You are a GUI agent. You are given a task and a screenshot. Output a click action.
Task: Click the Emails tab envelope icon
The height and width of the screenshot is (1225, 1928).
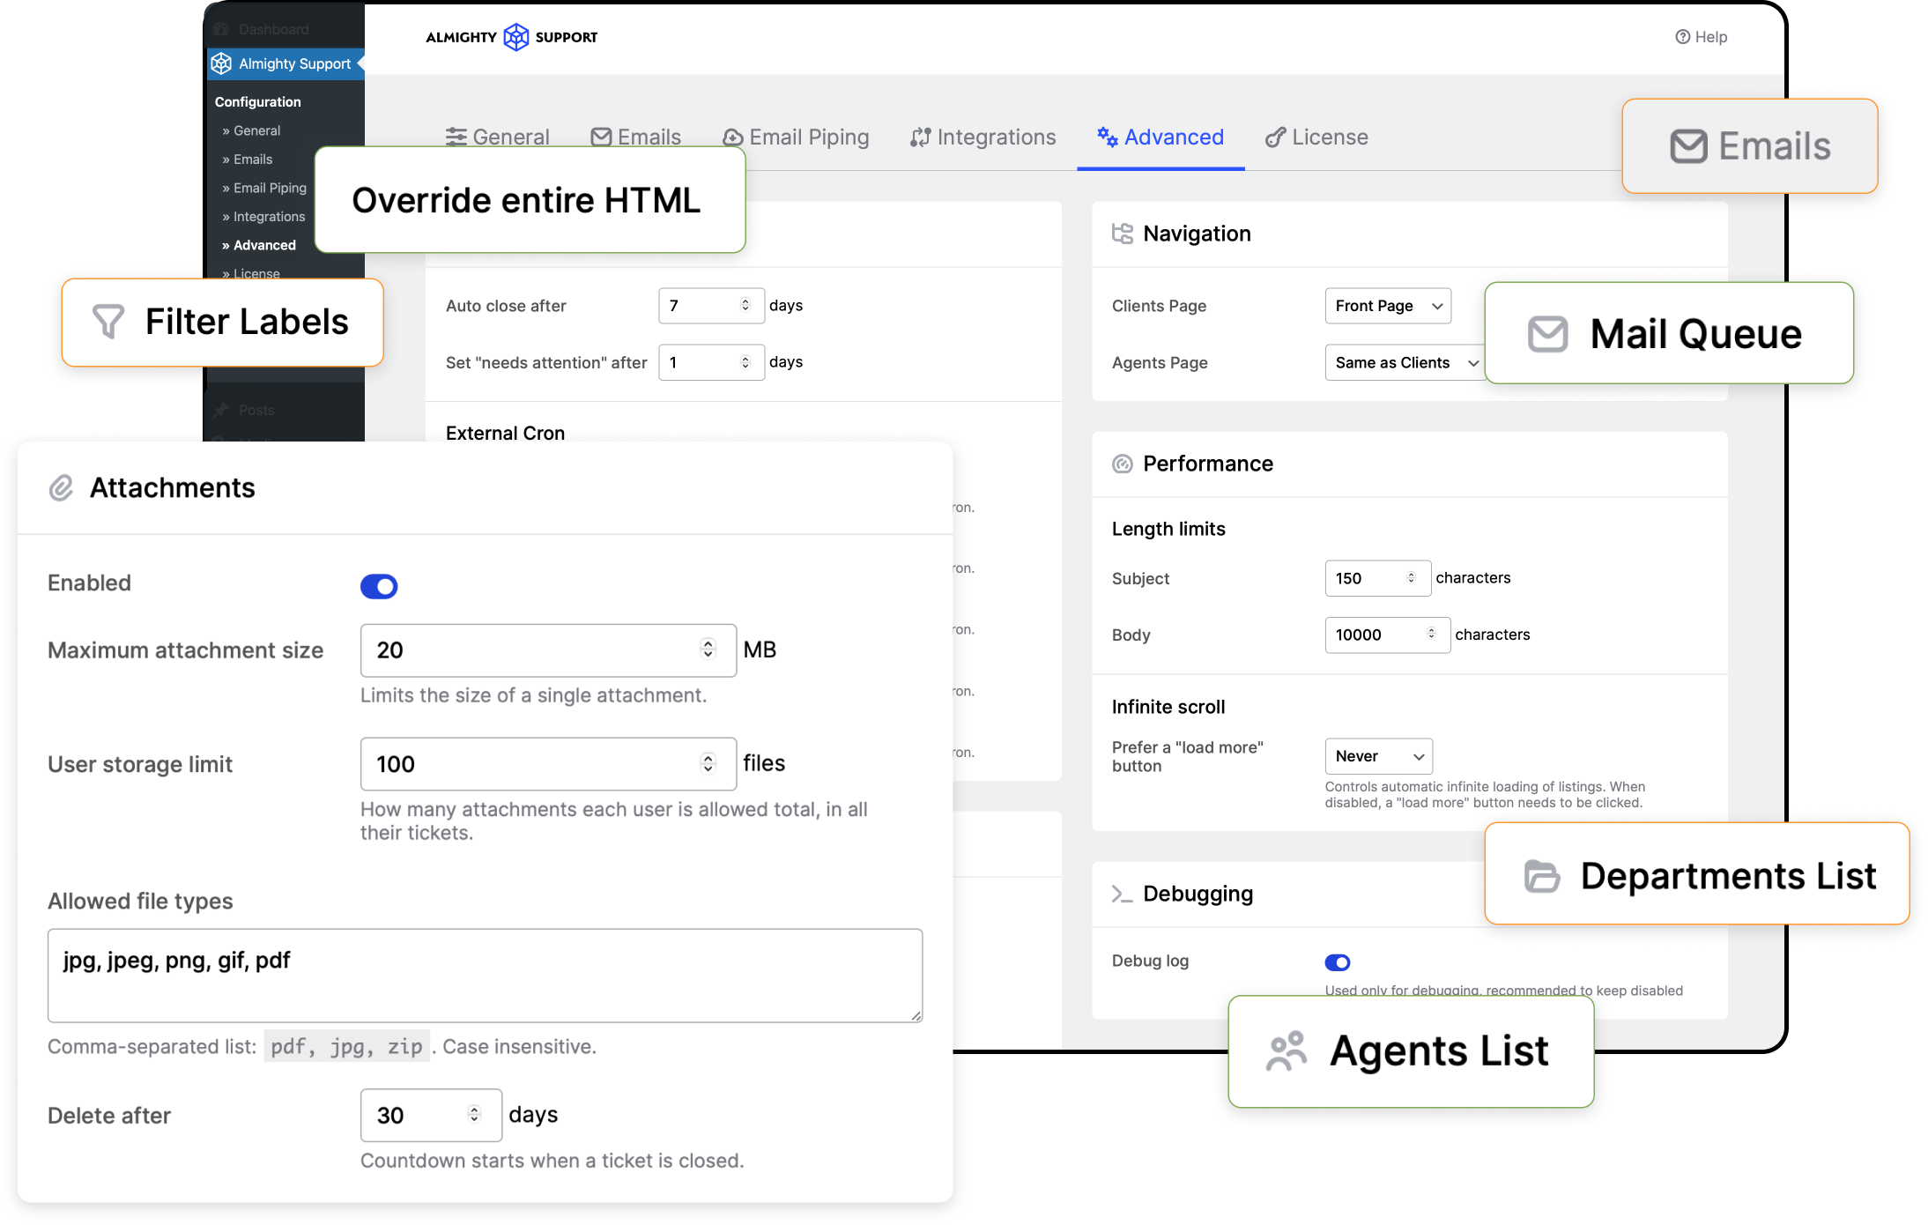(601, 137)
